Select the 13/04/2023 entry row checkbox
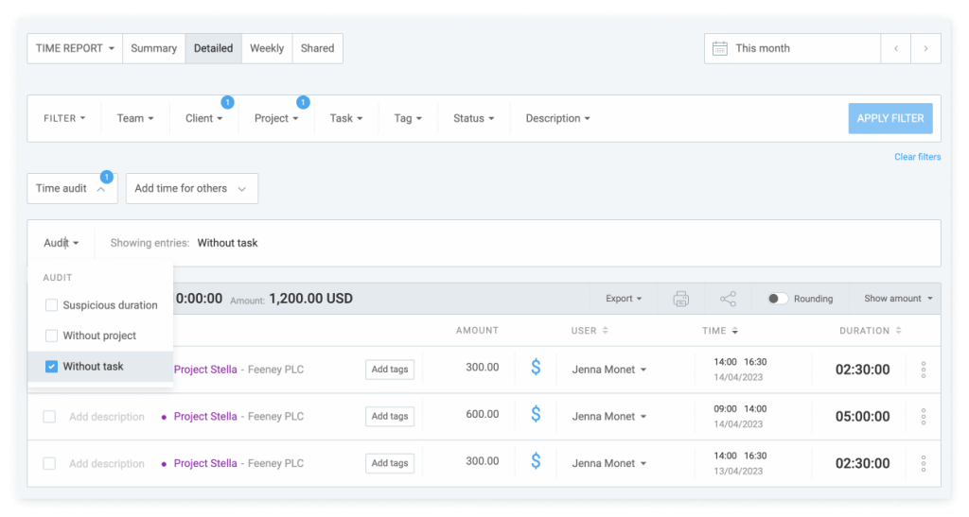The width and height of the screenshot is (969, 517). click(49, 463)
